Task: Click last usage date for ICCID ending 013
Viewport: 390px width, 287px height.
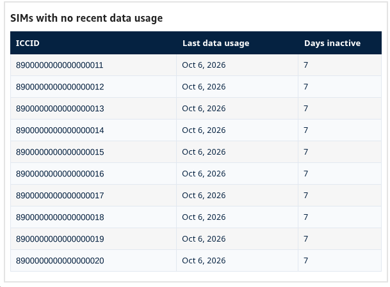Action: 204,109
